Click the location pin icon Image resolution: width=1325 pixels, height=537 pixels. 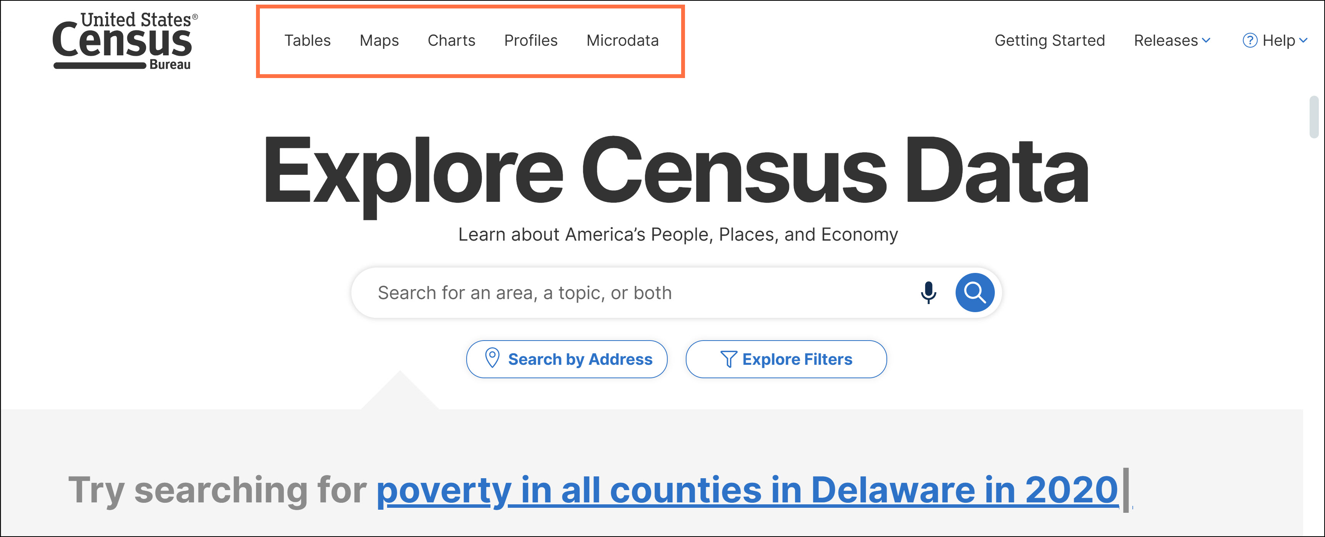[x=492, y=358]
